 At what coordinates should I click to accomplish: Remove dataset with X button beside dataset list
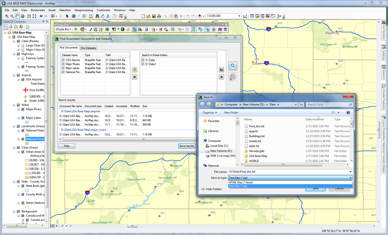135,77
